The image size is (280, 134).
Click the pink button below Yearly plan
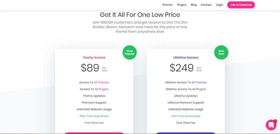(94, 133)
